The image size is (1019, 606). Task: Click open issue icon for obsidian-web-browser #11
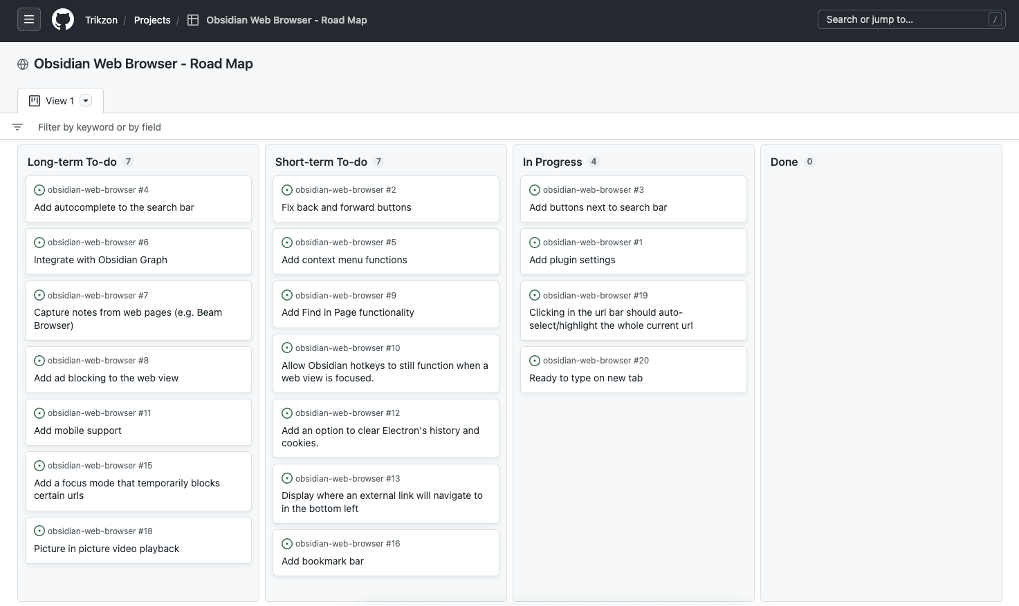pos(39,413)
